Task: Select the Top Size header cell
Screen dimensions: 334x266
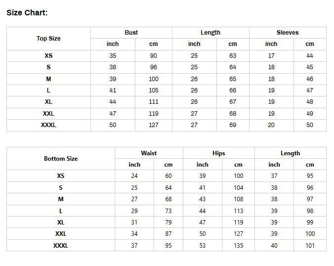Action: coord(48,39)
